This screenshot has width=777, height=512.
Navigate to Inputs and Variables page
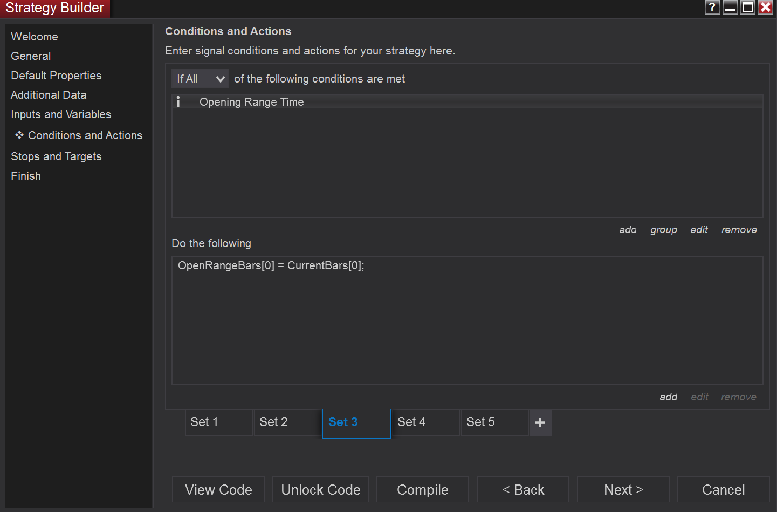point(61,114)
